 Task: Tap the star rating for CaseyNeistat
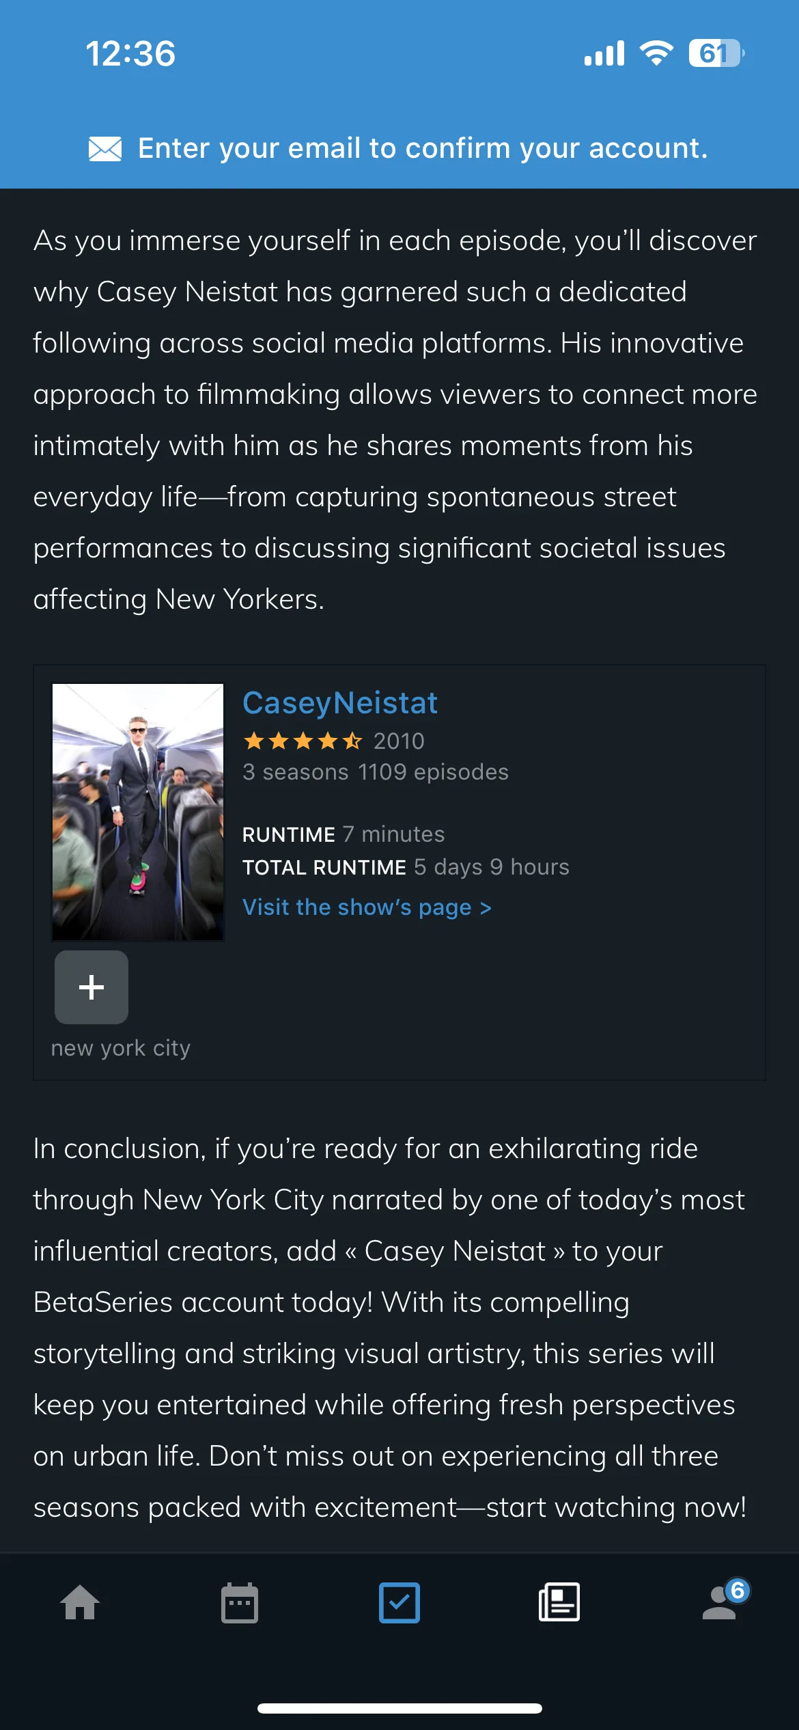[x=303, y=741]
